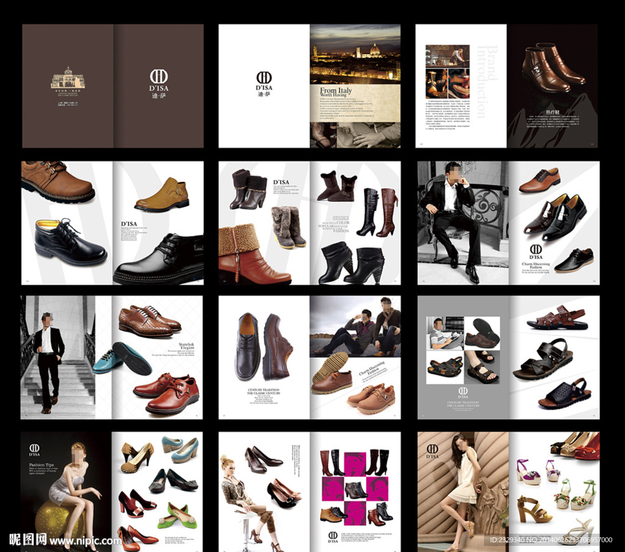Click the vertical "Brand Introduction" text
The width and height of the screenshot is (625, 552).
[486, 81]
